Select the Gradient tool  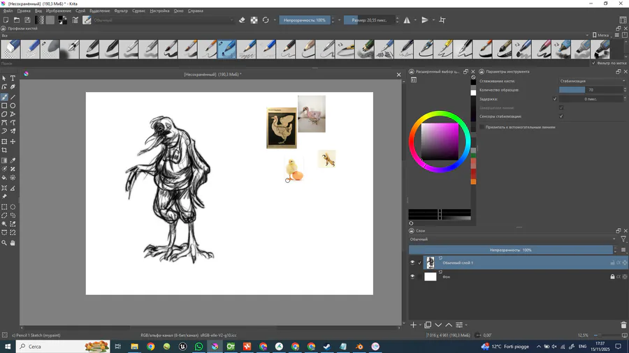4,160
